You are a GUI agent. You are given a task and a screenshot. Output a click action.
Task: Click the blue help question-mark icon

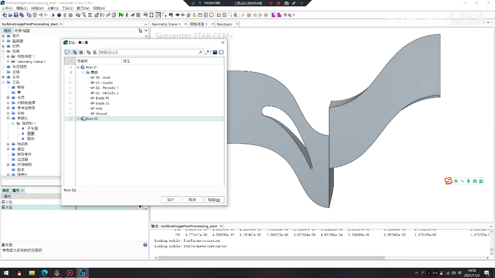point(145,245)
